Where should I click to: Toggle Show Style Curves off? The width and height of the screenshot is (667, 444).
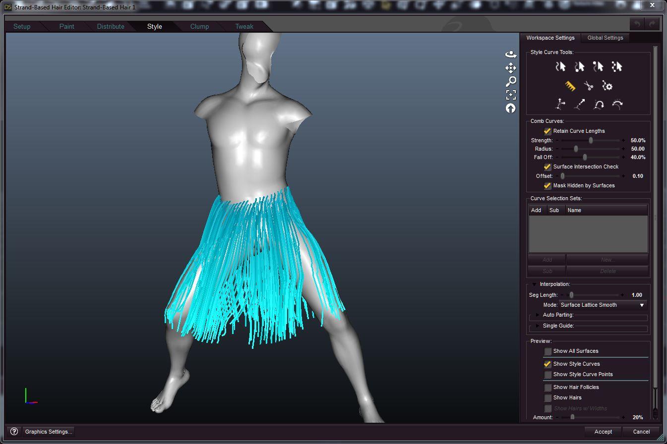pyautogui.click(x=547, y=364)
